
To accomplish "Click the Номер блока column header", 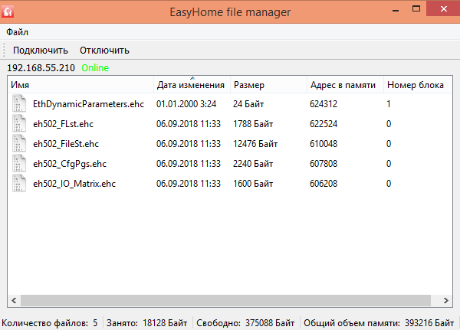I will pyautogui.click(x=416, y=85).
